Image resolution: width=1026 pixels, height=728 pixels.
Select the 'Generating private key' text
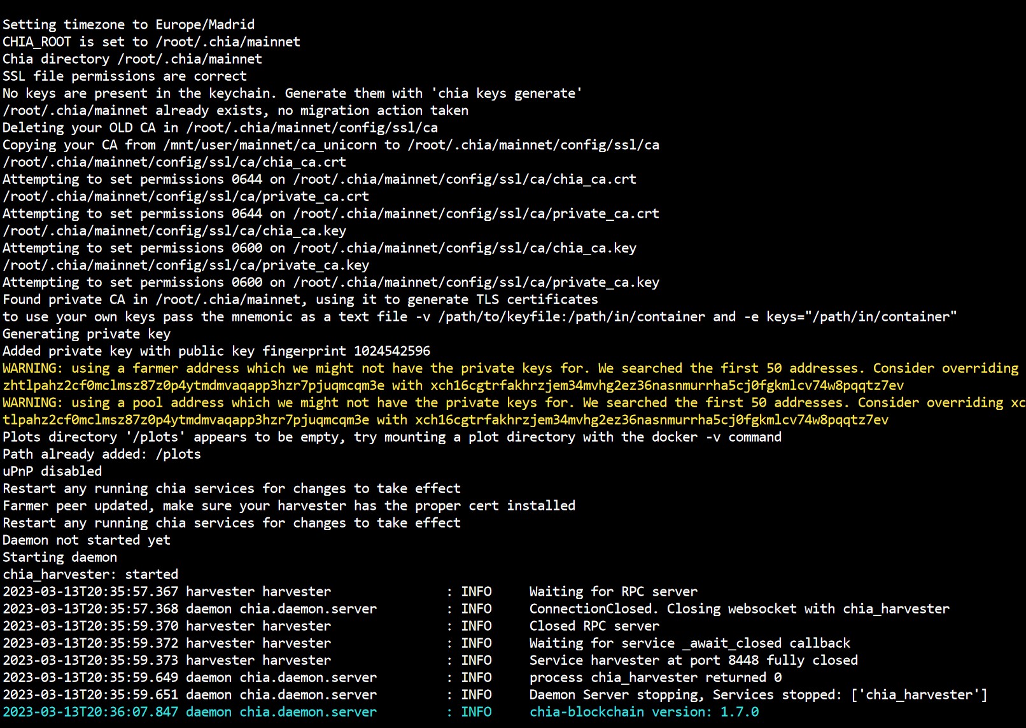[85, 333]
